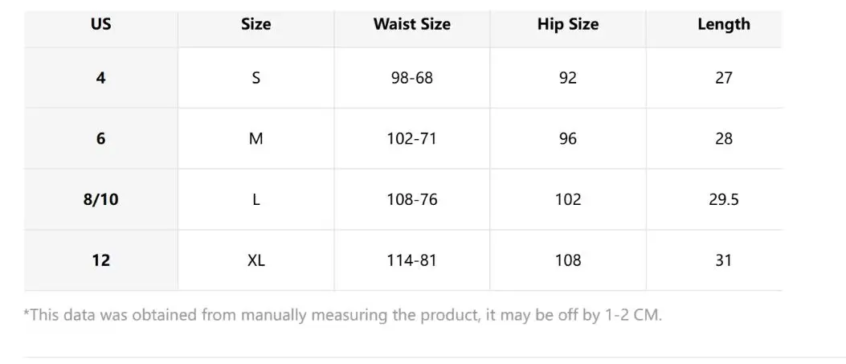Select US size 6 row label
This screenshot has height=364, width=846.
(x=101, y=138)
